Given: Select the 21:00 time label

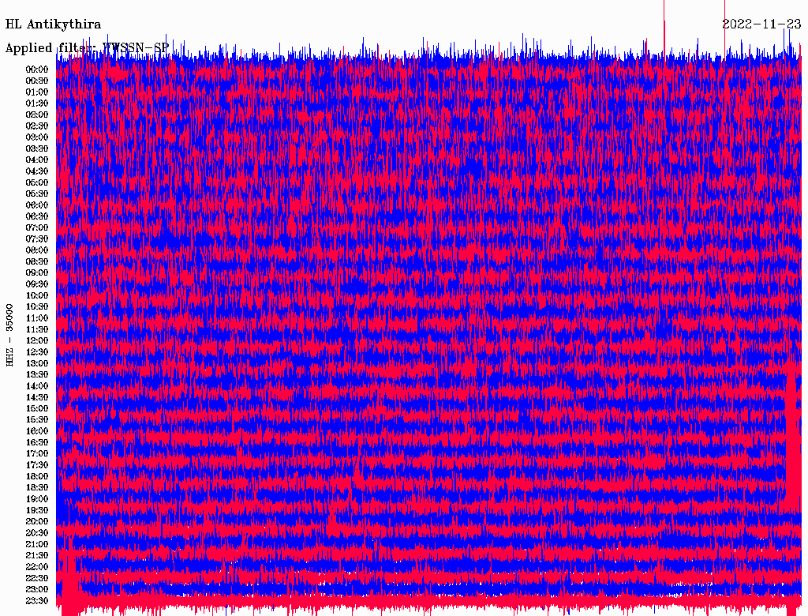Looking at the screenshot, I should click(x=37, y=544).
